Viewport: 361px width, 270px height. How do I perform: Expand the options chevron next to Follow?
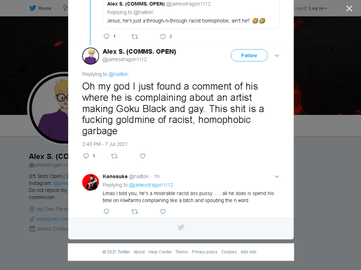coord(277,56)
